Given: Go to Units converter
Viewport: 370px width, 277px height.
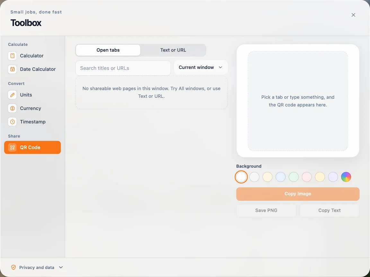Looking at the screenshot, I should [x=32, y=95].
